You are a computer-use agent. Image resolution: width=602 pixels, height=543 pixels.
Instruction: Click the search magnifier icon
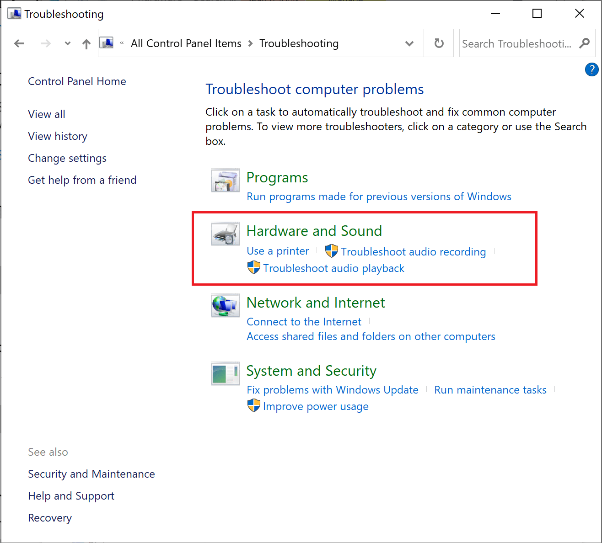point(584,43)
